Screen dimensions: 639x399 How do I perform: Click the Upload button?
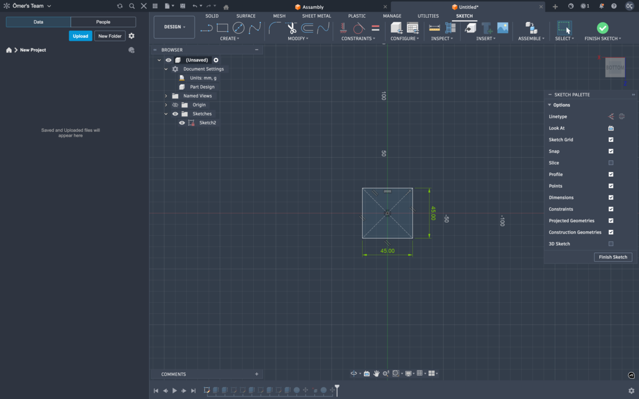[80, 36]
